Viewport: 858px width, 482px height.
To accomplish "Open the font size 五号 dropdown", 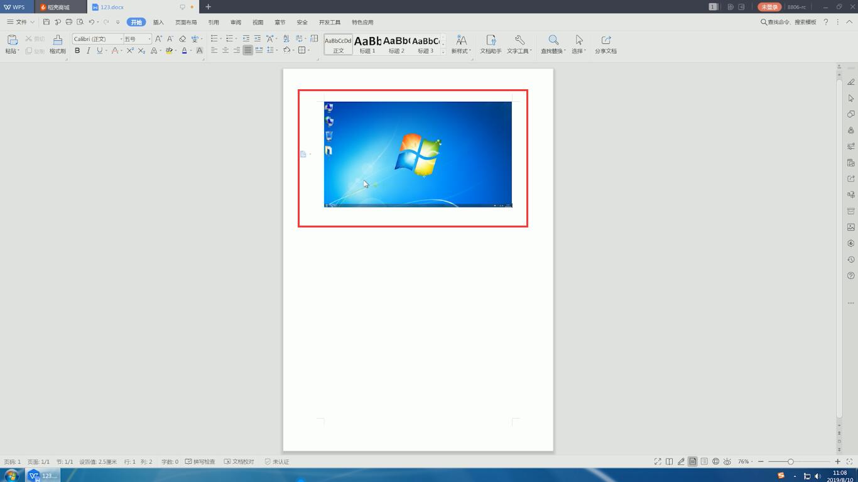I will [x=149, y=39].
